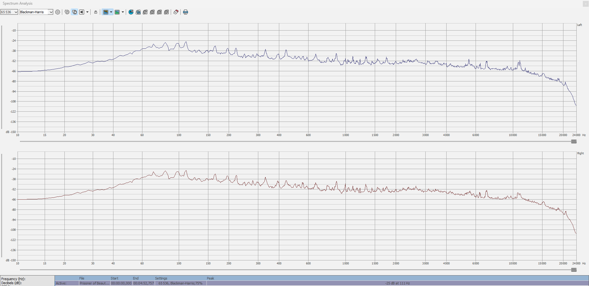Click the refresh analysis icon
The image size is (589, 286).
coord(67,12)
